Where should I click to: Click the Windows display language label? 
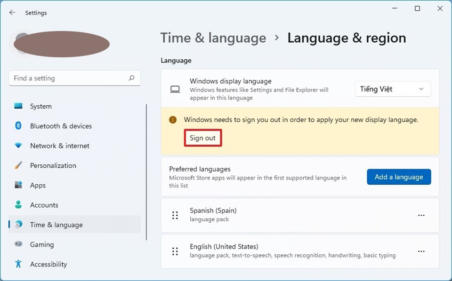[231, 81]
